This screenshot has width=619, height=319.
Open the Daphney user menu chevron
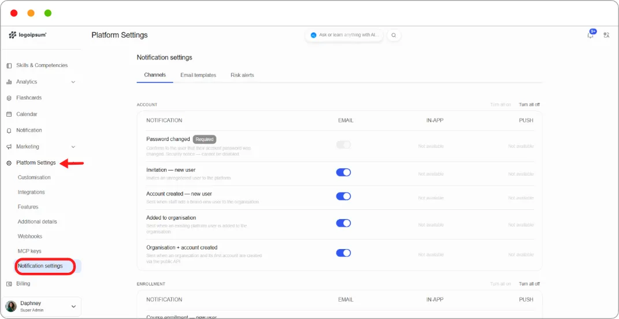[x=73, y=306]
